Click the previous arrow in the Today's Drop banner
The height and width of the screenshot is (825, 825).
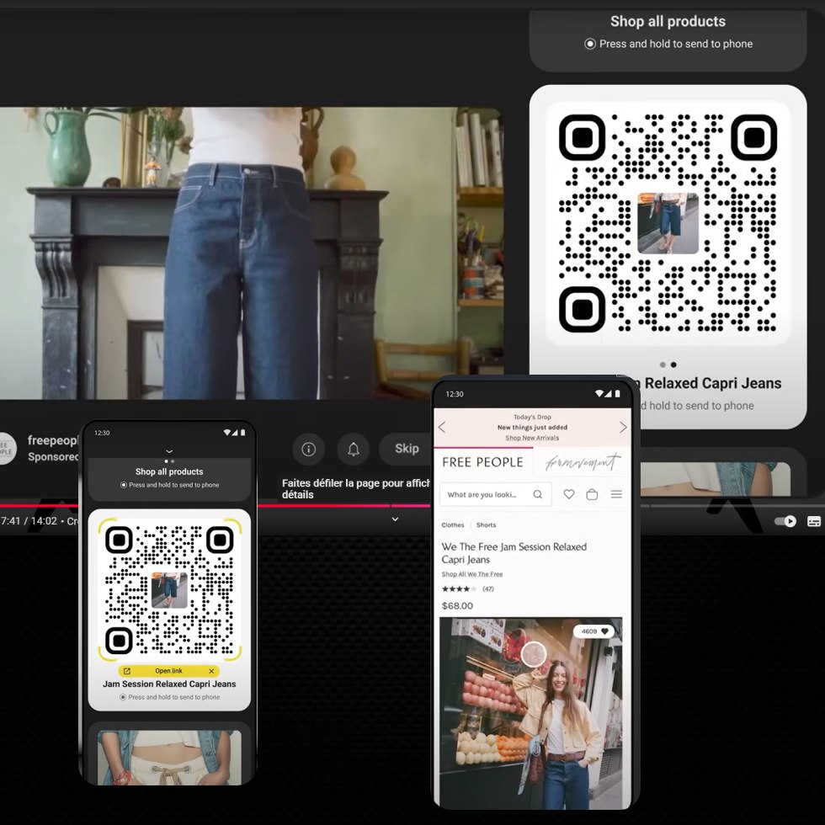[443, 428]
